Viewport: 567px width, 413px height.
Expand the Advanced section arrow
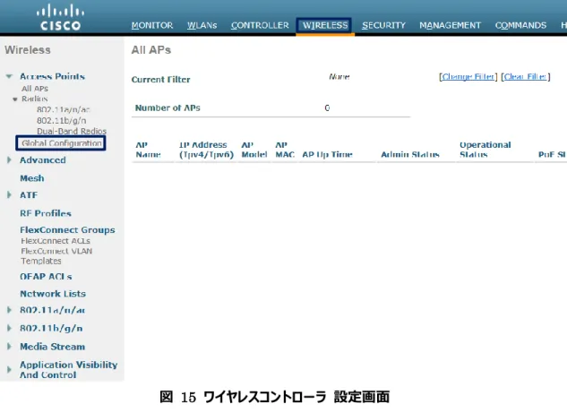[9, 159]
